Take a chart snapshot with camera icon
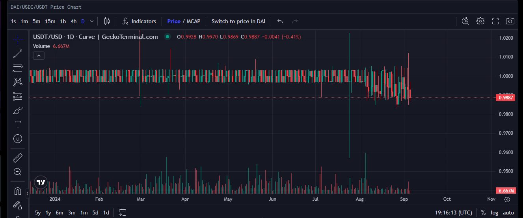 [x=510, y=21]
